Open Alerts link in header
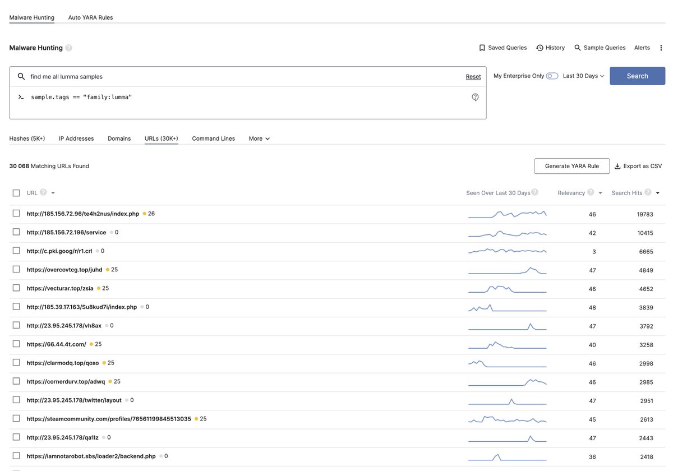This screenshot has height=471, width=673. (642, 48)
